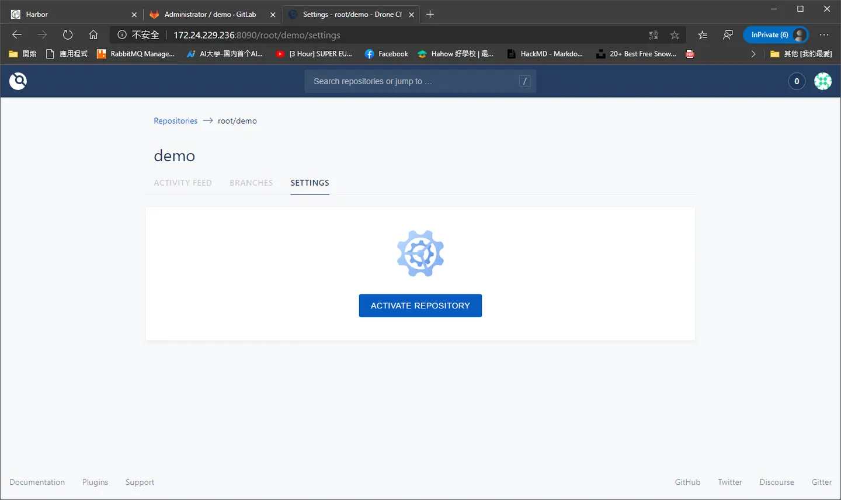Click the browser refresh icon

[x=68, y=35]
